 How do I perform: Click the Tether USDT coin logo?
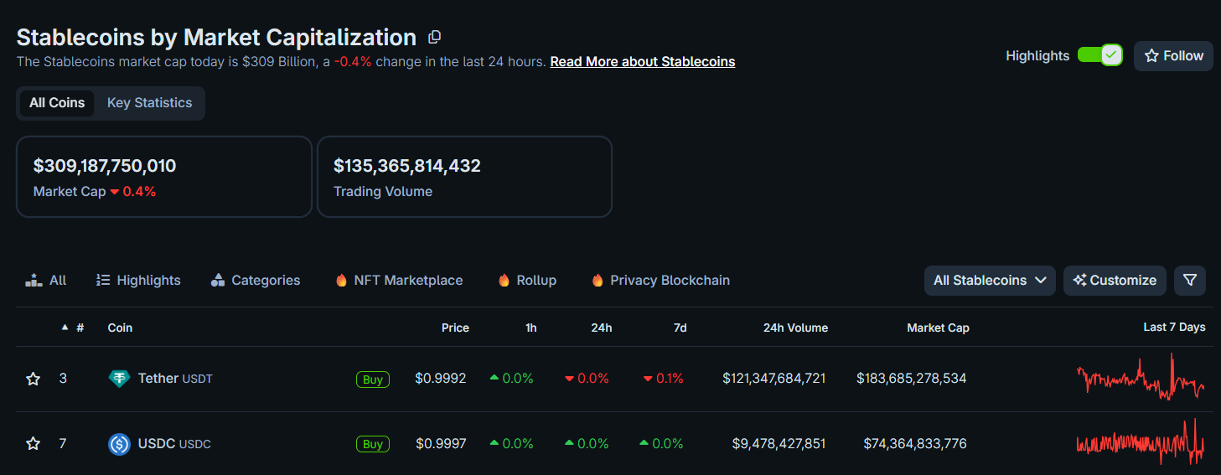(119, 379)
